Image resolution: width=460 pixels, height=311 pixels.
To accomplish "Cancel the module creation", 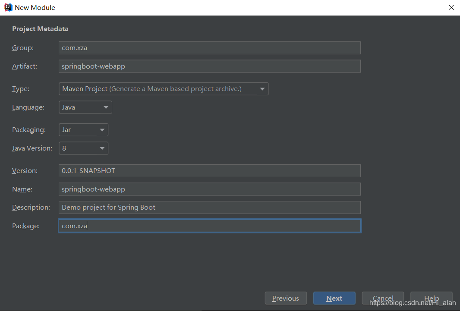I will tap(383, 298).
